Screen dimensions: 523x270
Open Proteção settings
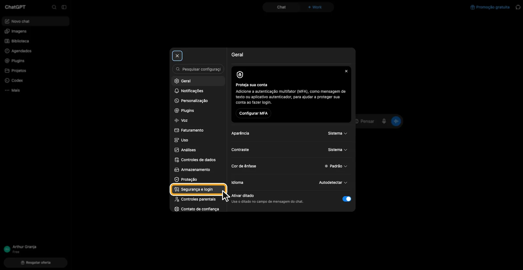[198, 179]
